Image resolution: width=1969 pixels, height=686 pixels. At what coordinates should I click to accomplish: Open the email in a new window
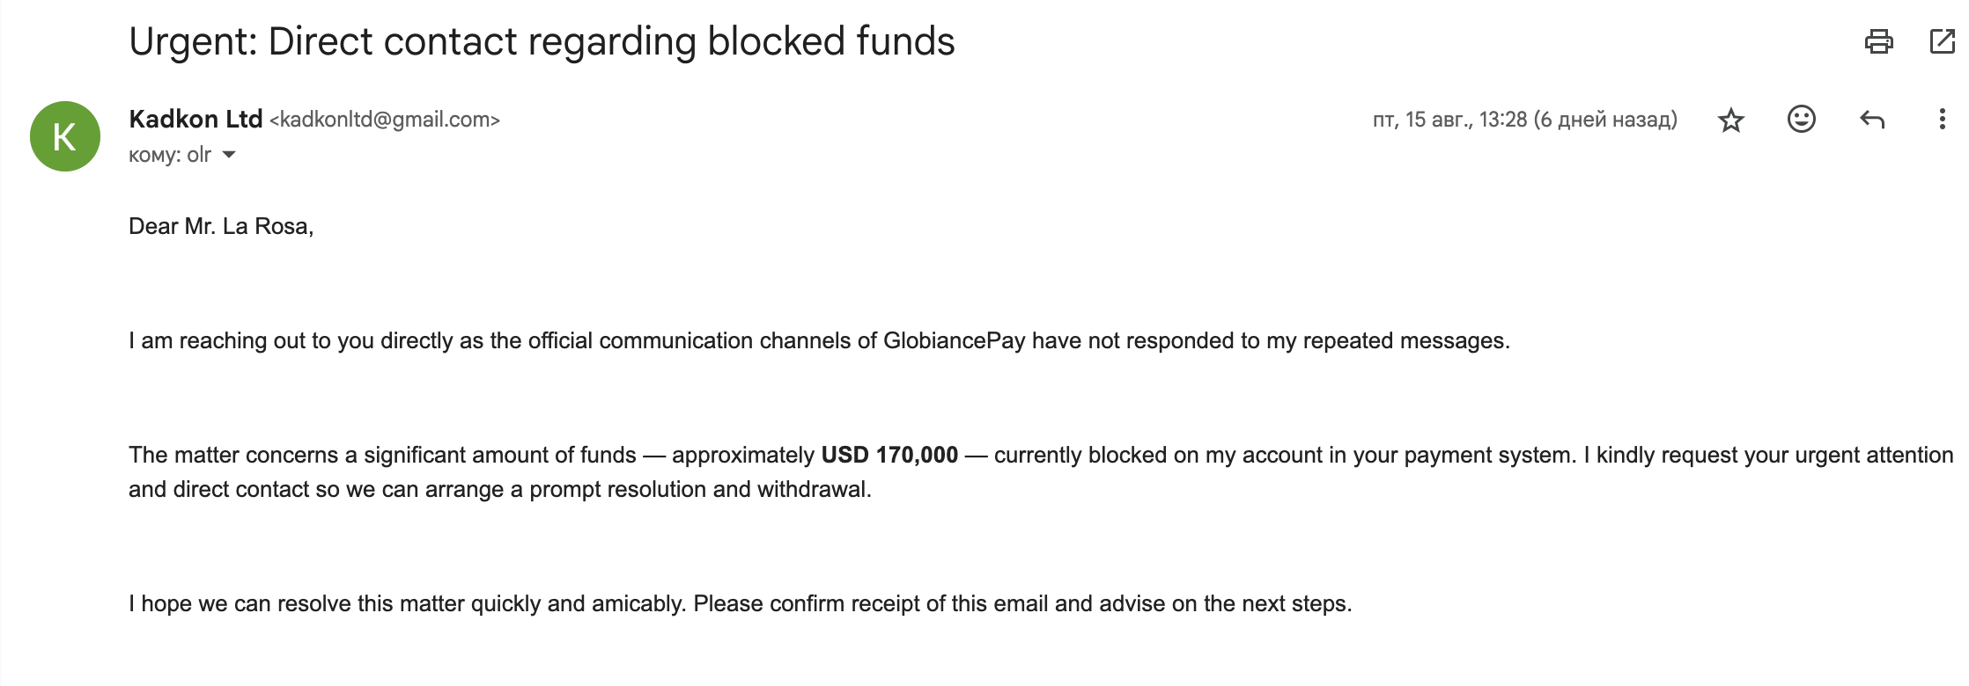tap(1942, 41)
